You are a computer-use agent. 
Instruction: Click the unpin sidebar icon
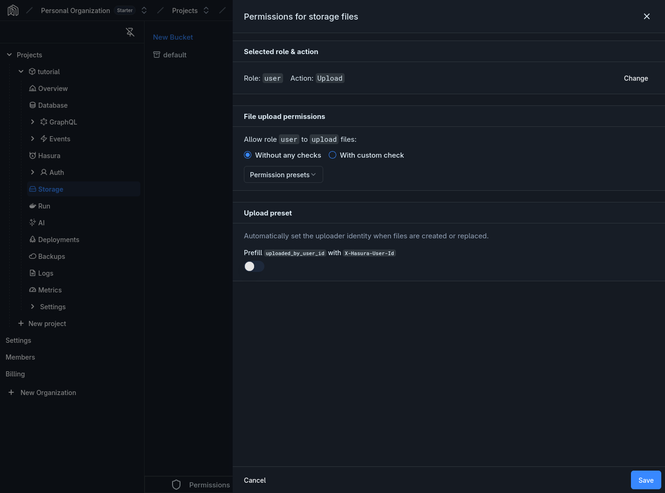[x=130, y=32]
